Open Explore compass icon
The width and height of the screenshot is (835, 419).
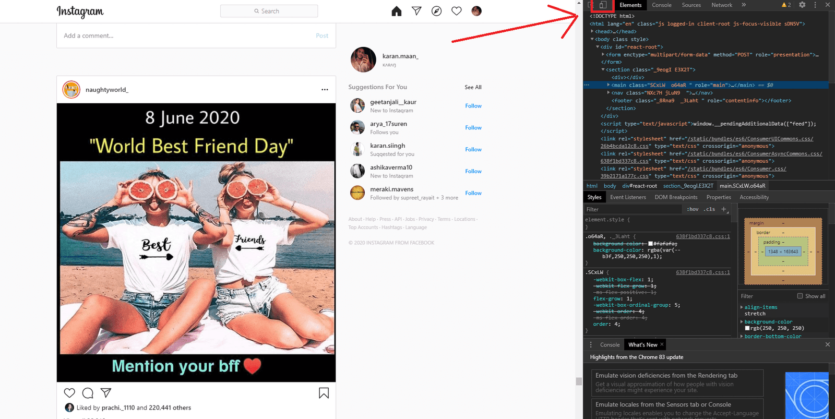pos(437,11)
